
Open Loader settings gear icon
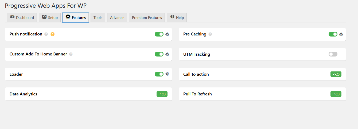coord(167,74)
